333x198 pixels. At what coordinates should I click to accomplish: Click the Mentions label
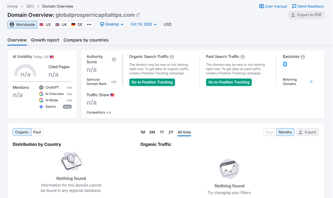click(x=21, y=88)
